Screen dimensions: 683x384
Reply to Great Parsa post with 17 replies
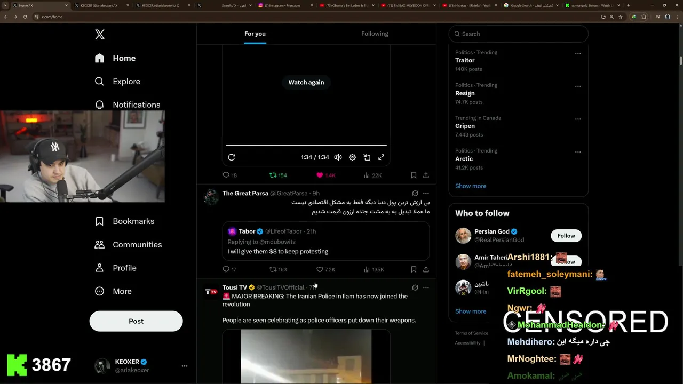[230, 269]
